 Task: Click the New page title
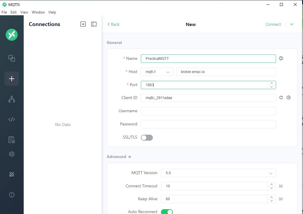point(191,25)
